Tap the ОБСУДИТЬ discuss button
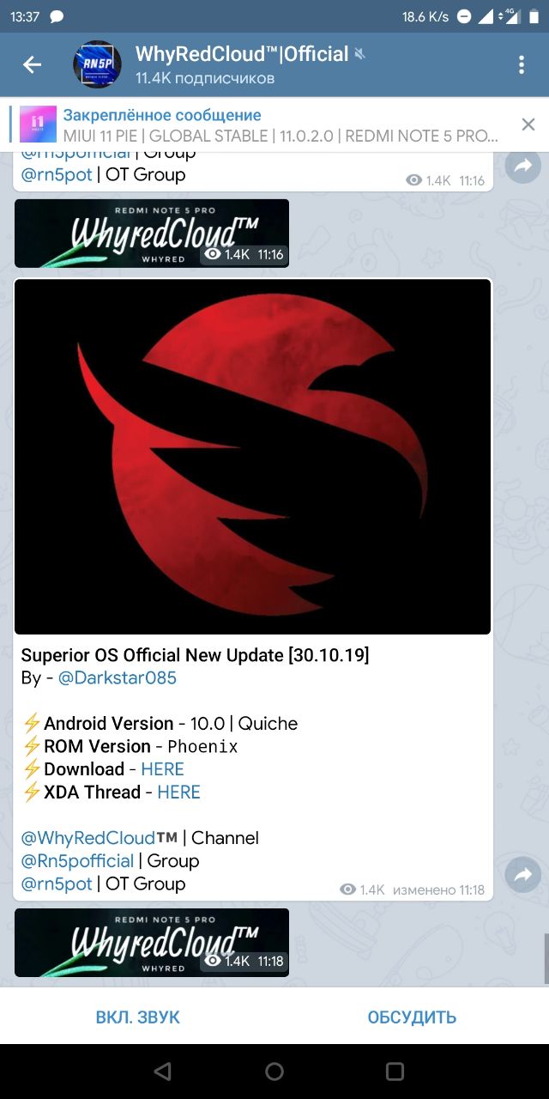The image size is (549, 1099). (x=412, y=1017)
